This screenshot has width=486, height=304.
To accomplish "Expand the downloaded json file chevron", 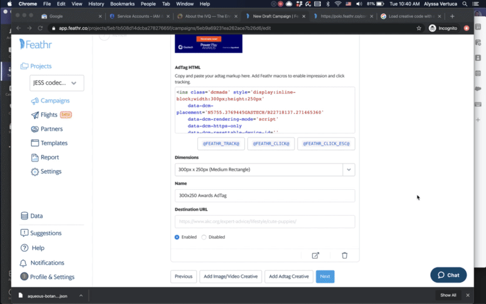I will 81,295.
